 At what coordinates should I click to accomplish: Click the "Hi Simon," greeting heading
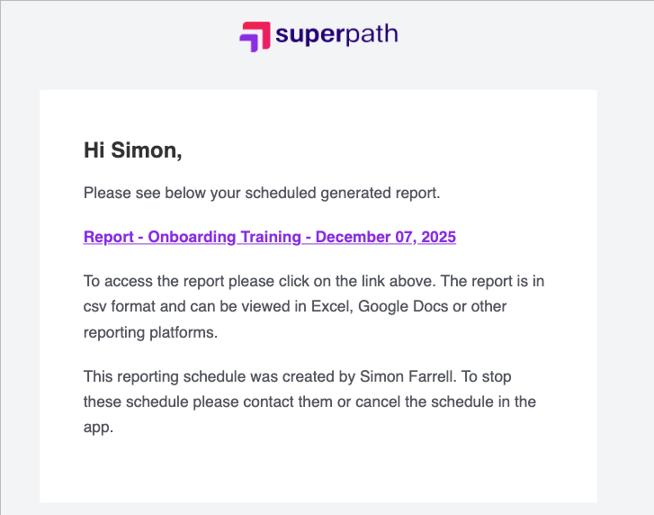coord(132,150)
